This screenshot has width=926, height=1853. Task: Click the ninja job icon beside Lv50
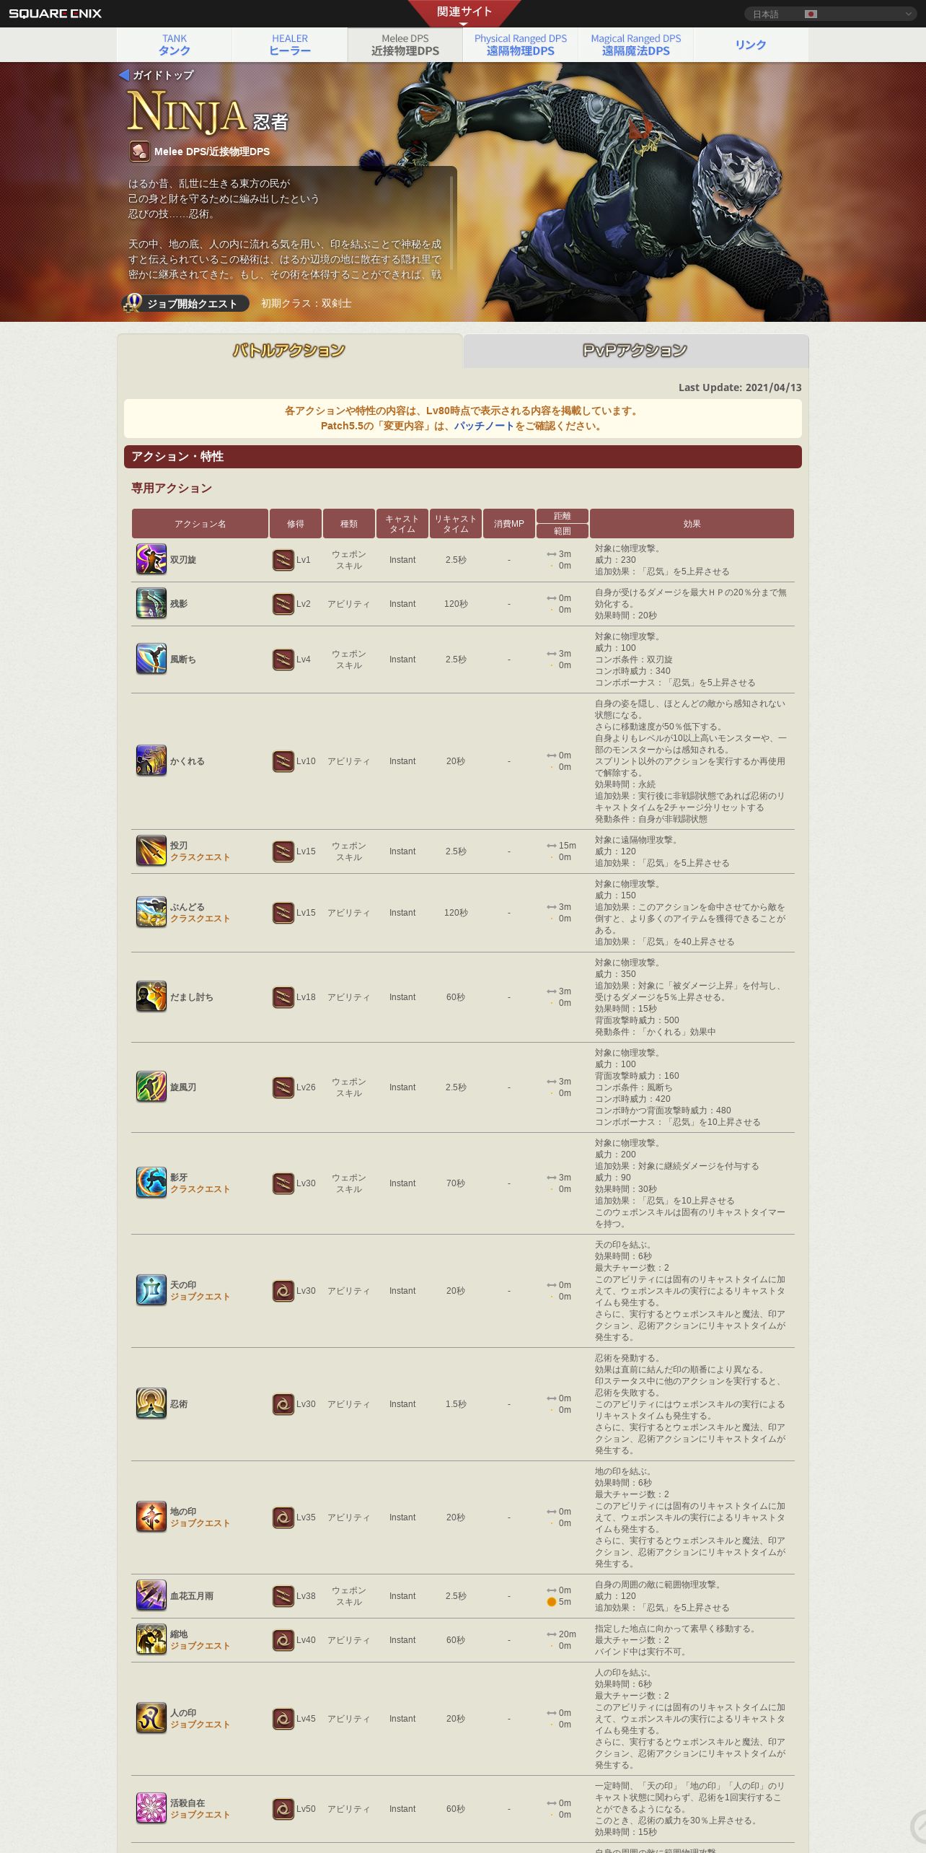pyautogui.click(x=283, y=1809)
